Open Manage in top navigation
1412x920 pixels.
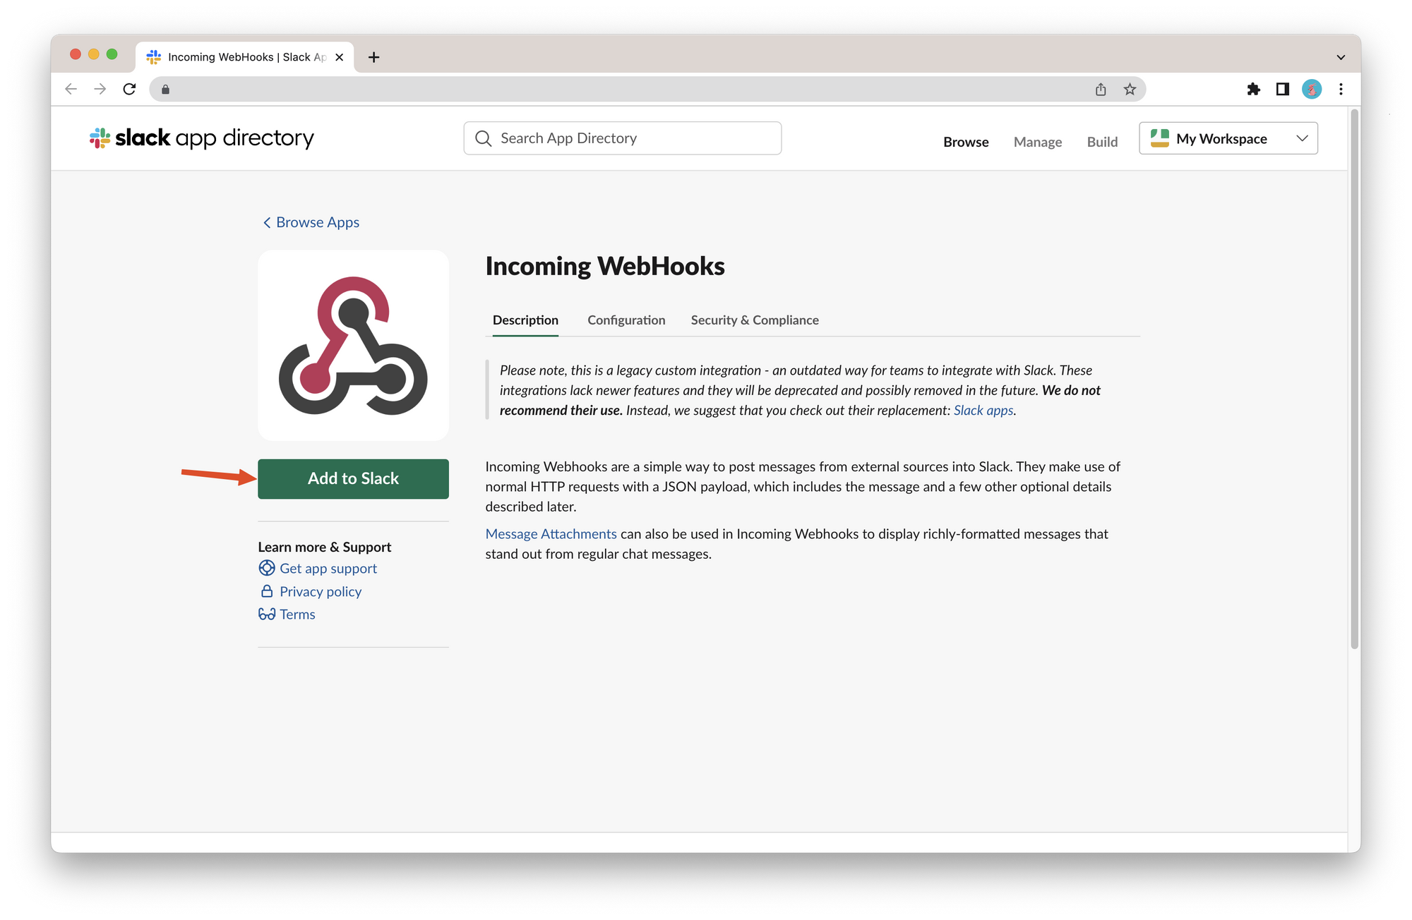click(1038, 142)
